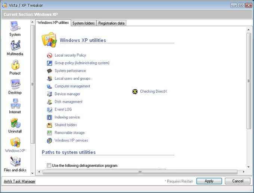254x193 pixels.
Task: Click the Group policy icon
Action: pos(49,63)
